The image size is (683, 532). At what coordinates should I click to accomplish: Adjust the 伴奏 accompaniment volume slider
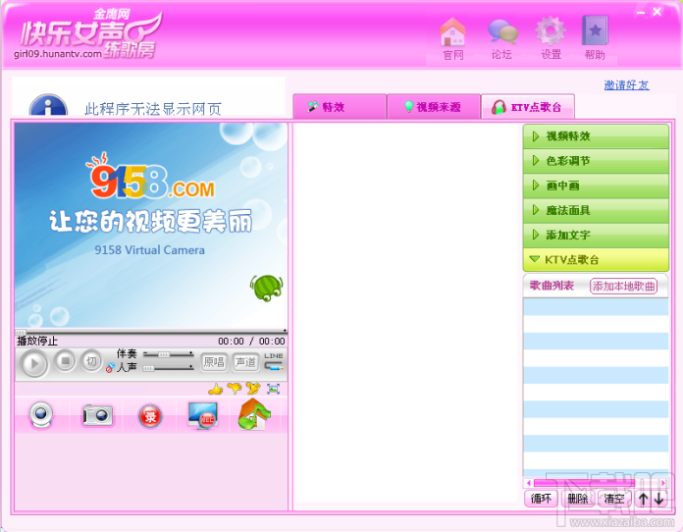tap(168, 354)
